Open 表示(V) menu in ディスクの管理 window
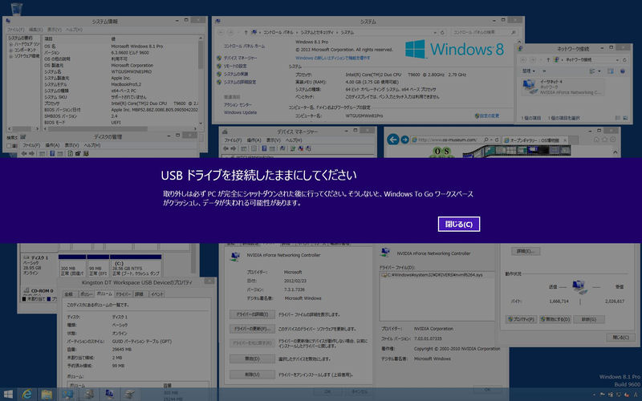The height and width of the screenshot is (401, 642). (x=71, y=145)
